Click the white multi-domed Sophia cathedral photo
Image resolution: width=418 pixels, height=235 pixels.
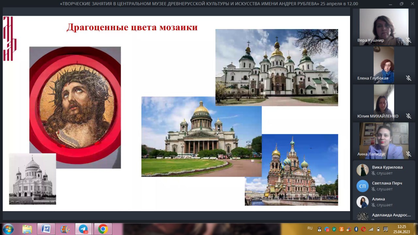pyautogui.click(x=277, y=67)
